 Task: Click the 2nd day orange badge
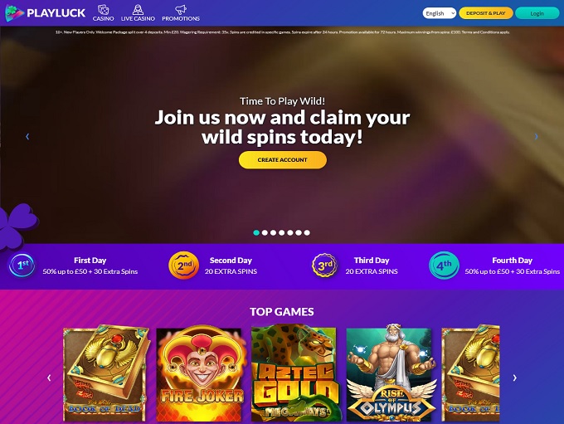click(x=184, y=266)
